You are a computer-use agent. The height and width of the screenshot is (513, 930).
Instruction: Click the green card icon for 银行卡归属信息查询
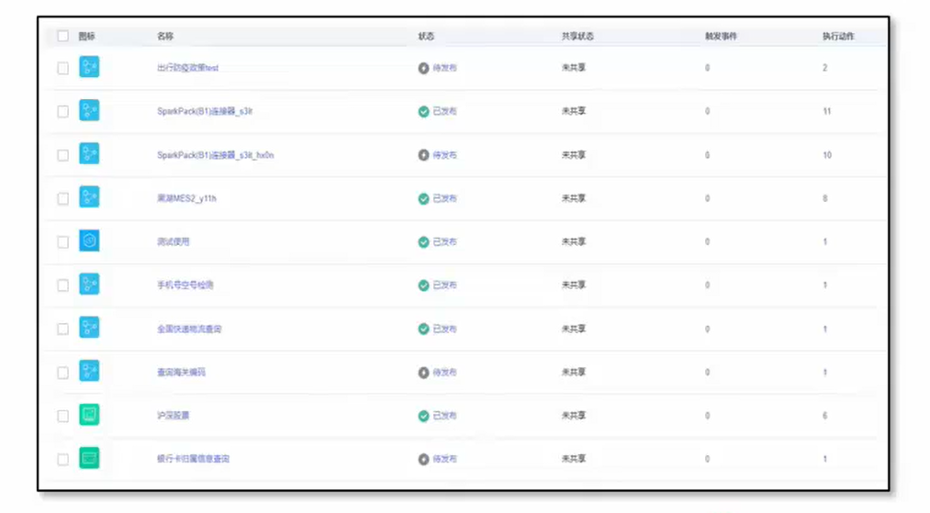(89, 458)
